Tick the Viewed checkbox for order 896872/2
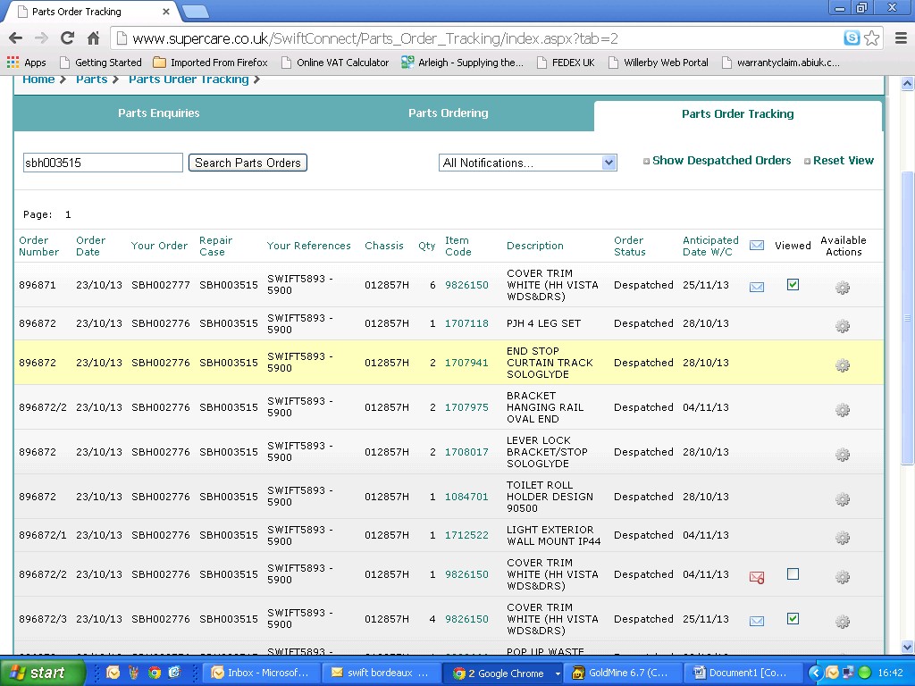Image resolution: width=915 pixels, height=686 pixels. click(793, 574)
